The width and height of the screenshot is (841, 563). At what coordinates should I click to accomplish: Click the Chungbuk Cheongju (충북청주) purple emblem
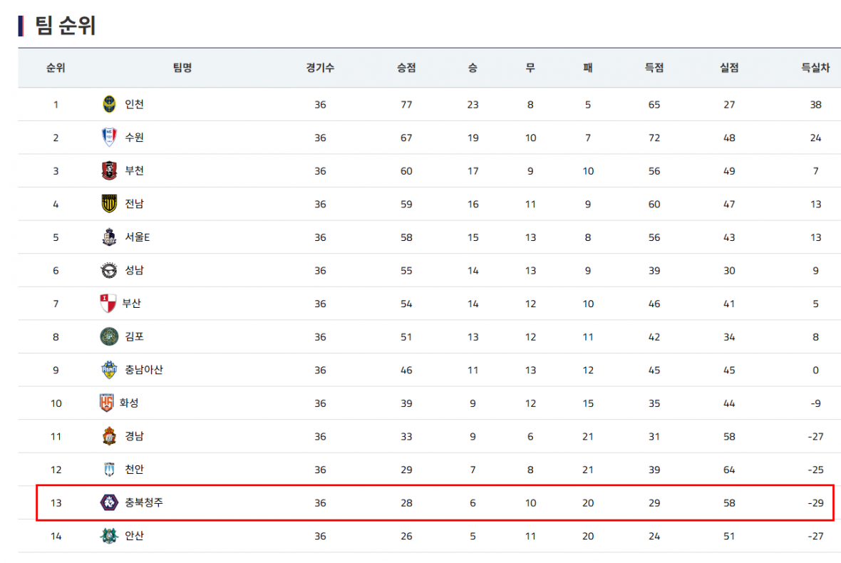coord(108,502)
